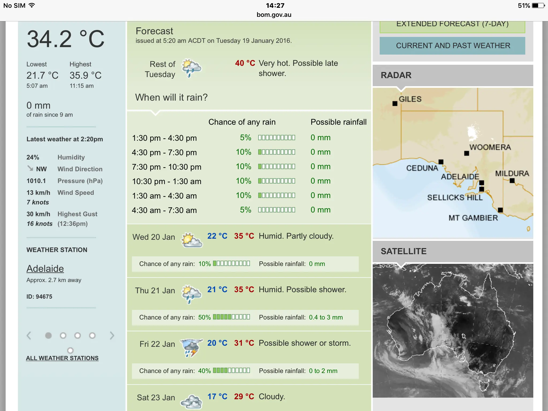Viewport: 548px width, 411px height.
Task: Open the satellite image of Australia
Action: (x=453, y=331)
